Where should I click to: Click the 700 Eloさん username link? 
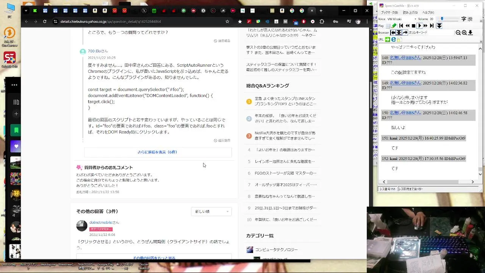(98, 51)
